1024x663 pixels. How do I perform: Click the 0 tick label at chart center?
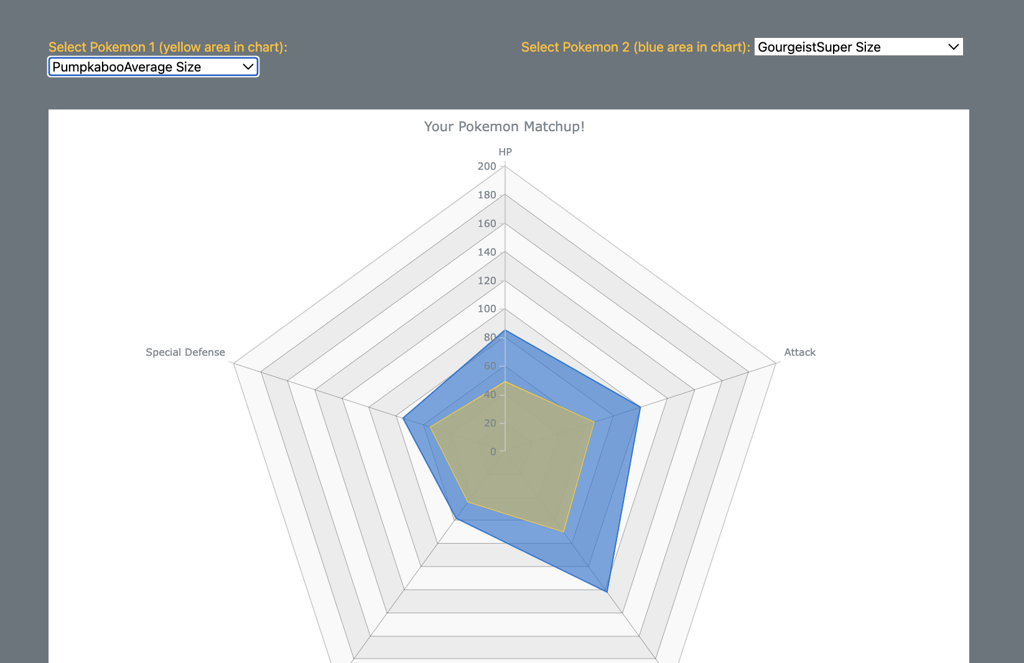pos(493,452)
